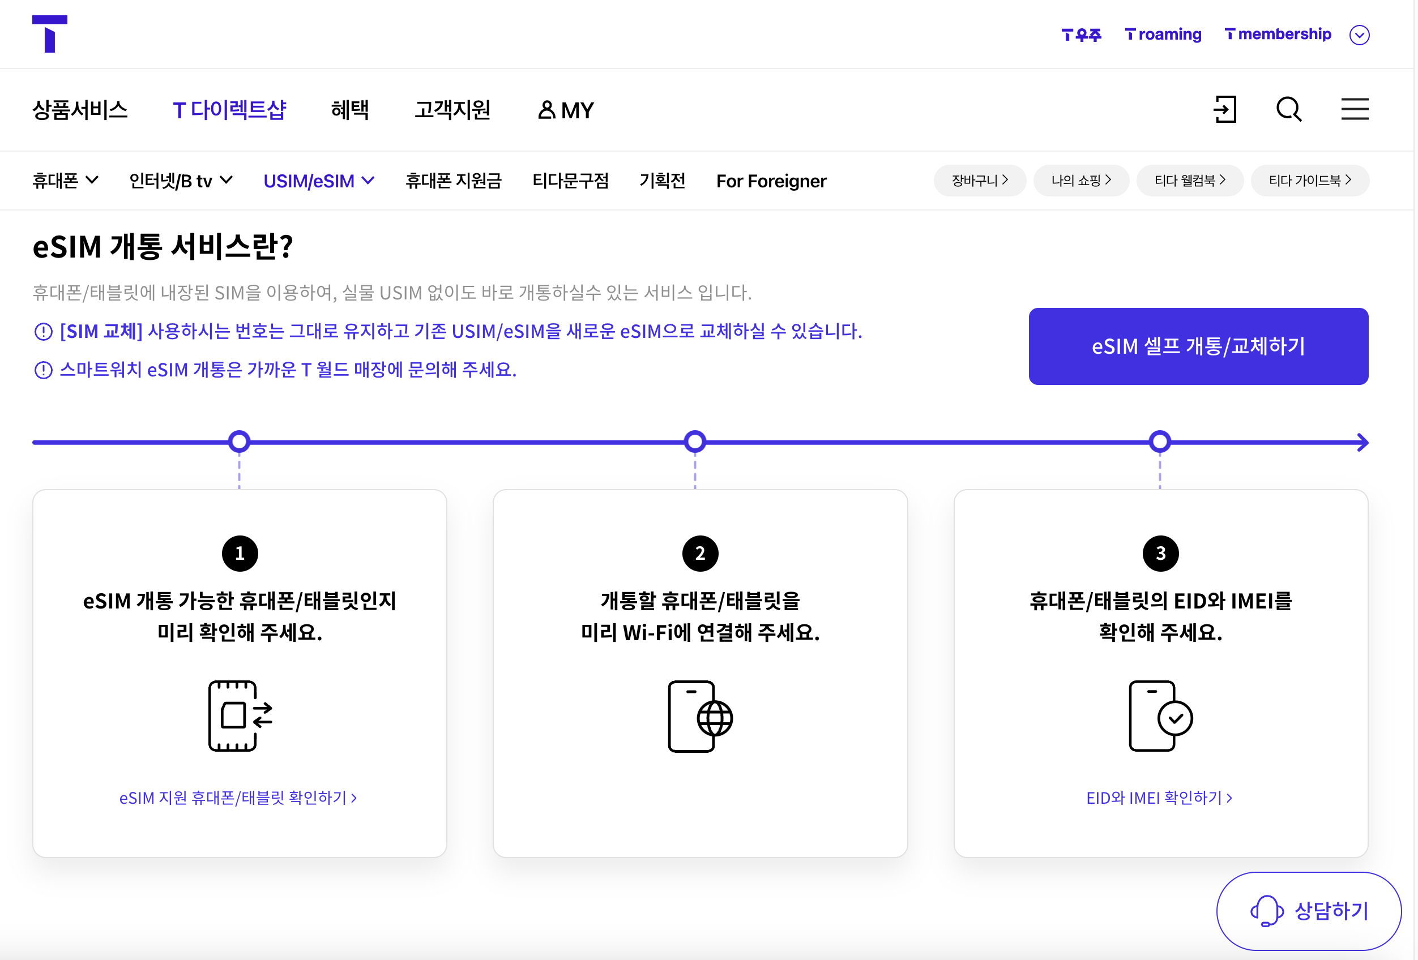
Task: Click the 티다 웰컴북 shortcut button
Action: point(1189,181)
